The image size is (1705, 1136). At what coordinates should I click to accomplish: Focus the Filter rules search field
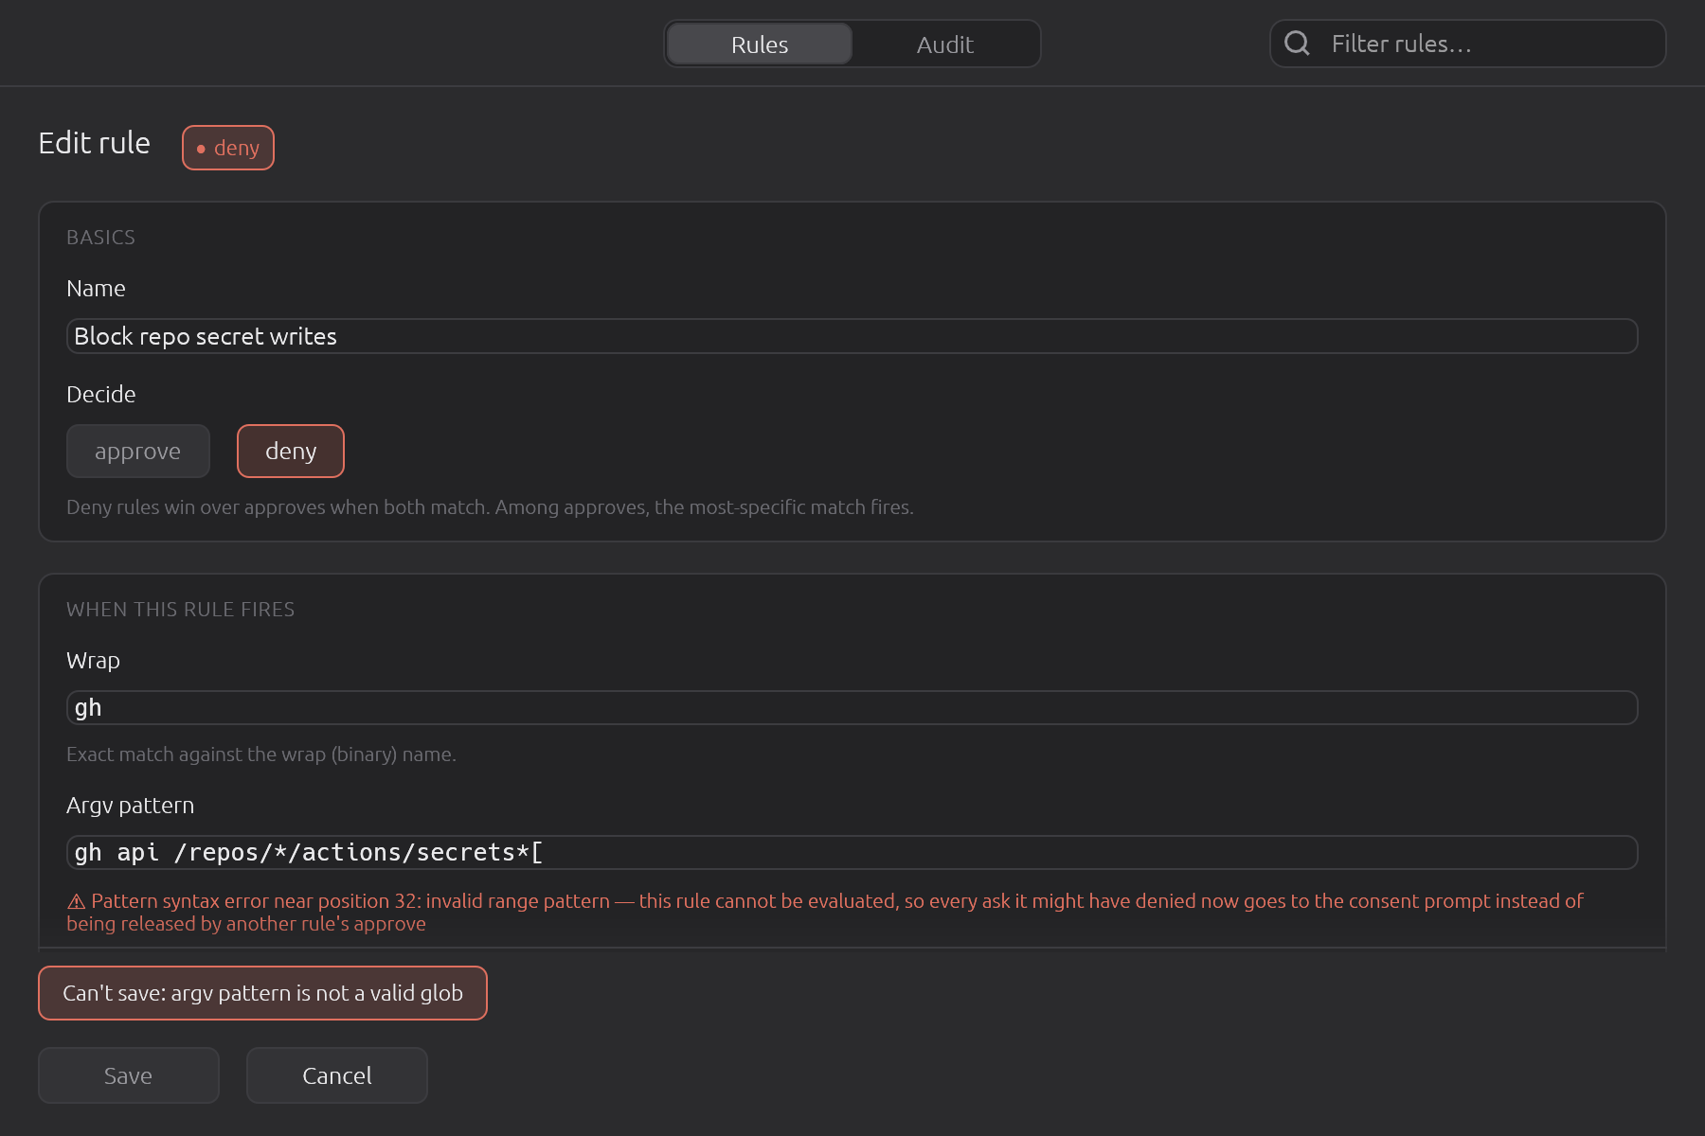click(x=1468, y=44)
